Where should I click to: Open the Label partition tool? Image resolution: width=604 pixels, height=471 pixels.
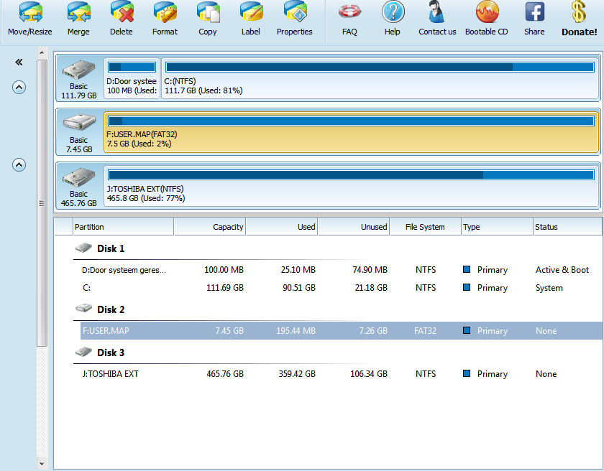tap(251, 19)
